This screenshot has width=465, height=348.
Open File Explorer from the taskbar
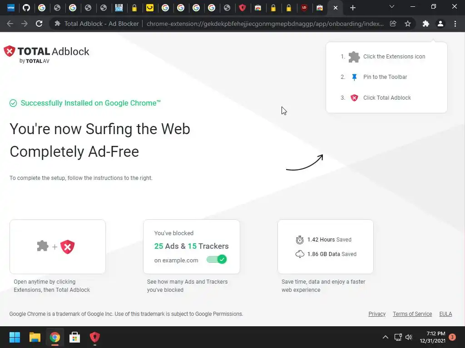coord(35,337)
